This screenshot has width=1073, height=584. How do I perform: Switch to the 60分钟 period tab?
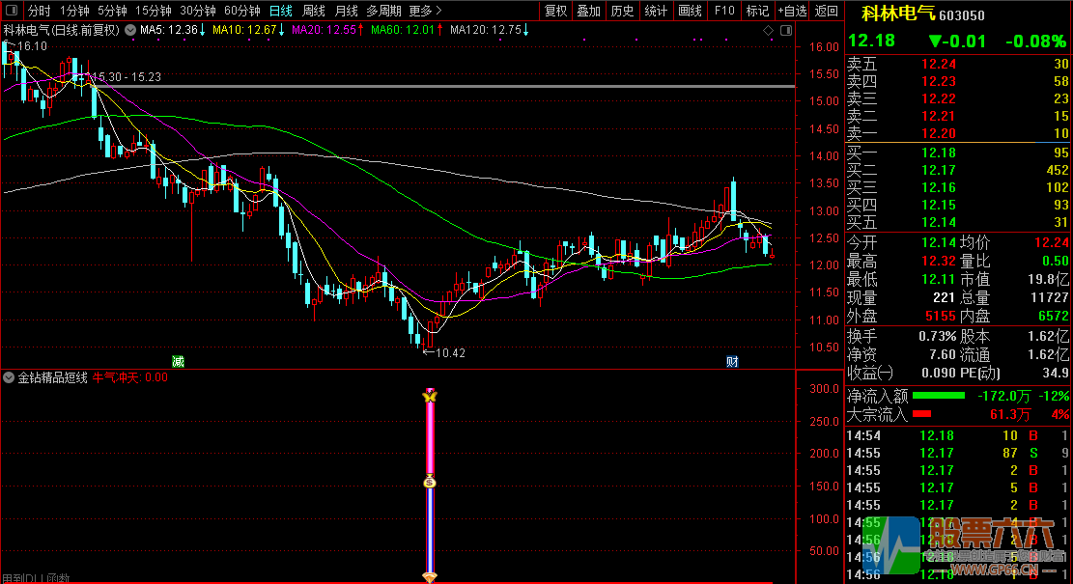point(242,11)
